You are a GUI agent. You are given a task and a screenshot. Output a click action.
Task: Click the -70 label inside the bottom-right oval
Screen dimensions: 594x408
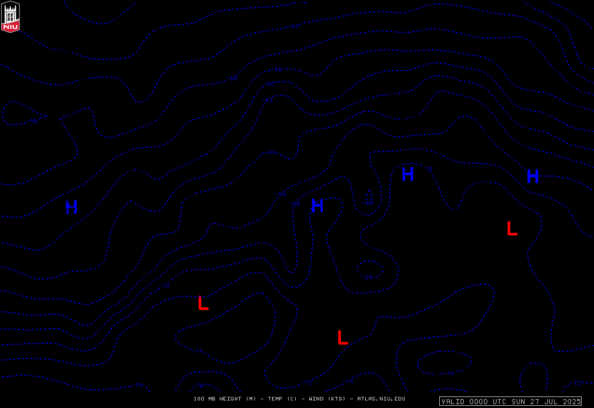point(449,374)
